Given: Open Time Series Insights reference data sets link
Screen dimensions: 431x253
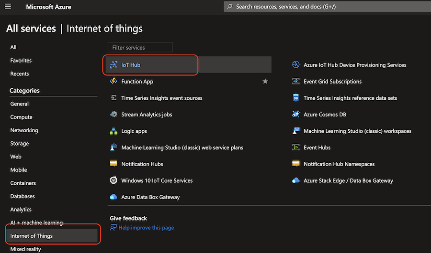Looking at the screenshot, I should 350,98.
